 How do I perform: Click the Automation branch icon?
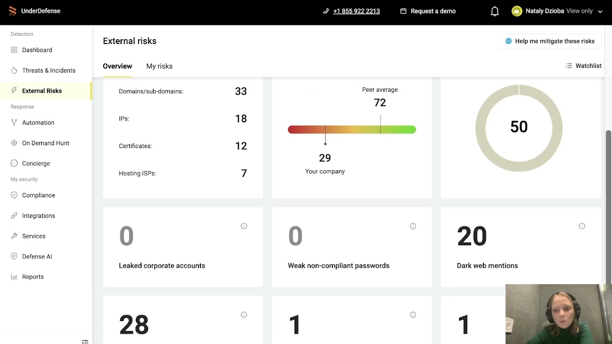14,122
